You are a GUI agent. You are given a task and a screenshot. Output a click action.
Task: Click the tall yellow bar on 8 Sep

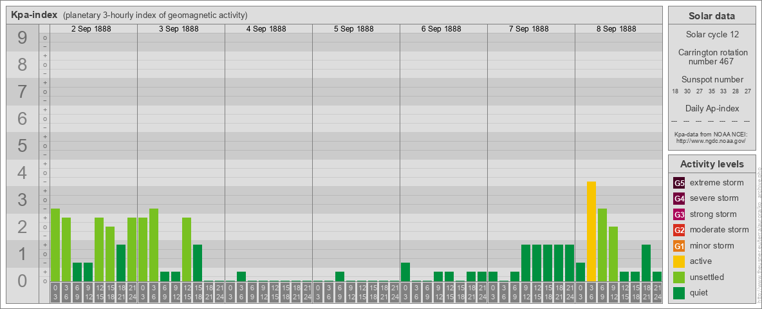[591, 231]
